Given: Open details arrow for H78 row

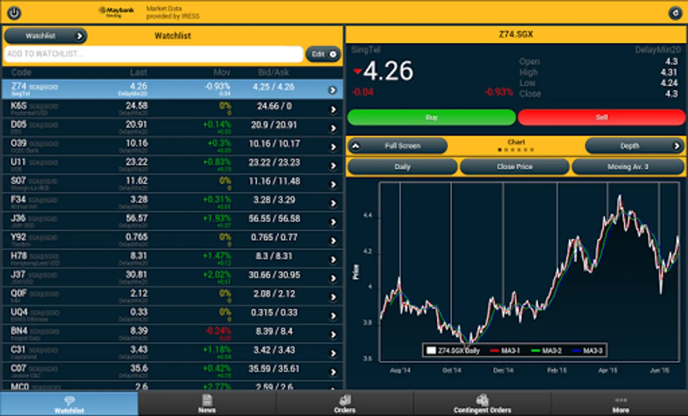Looking at the screenshot, I should tap(332, 259).
